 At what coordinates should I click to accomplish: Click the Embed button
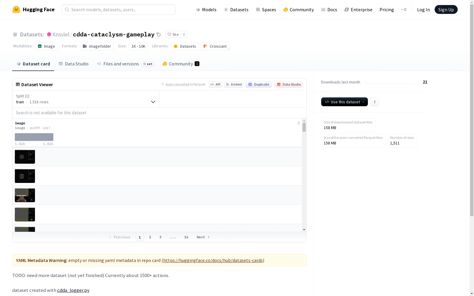tap(234, 84)
